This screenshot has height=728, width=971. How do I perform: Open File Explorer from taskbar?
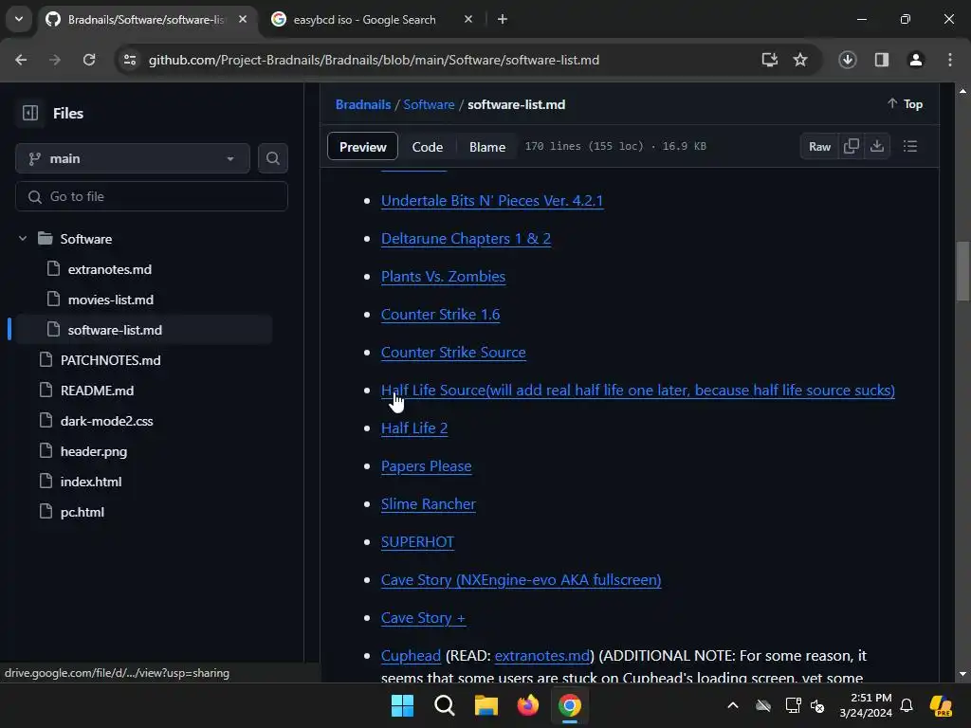(486, 705)
